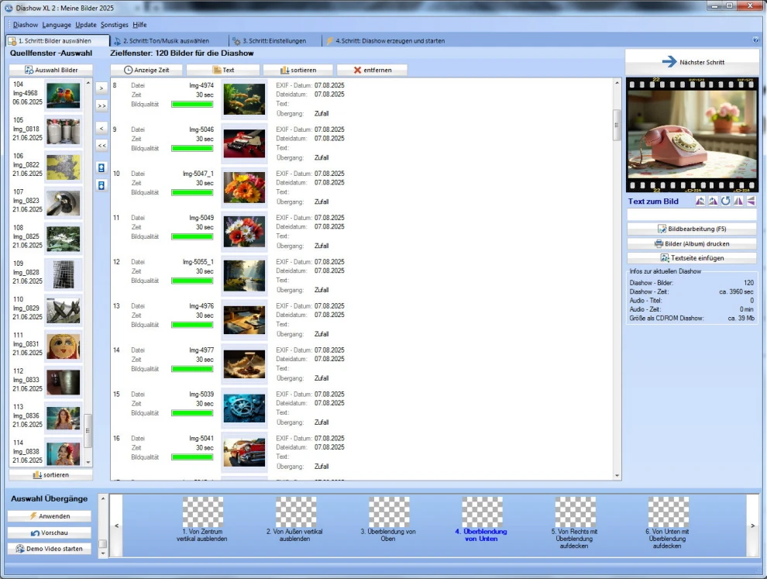767x579 pixels.
Task: Flip image horizontally with mirror icon
Action: [x=738, y=202]
